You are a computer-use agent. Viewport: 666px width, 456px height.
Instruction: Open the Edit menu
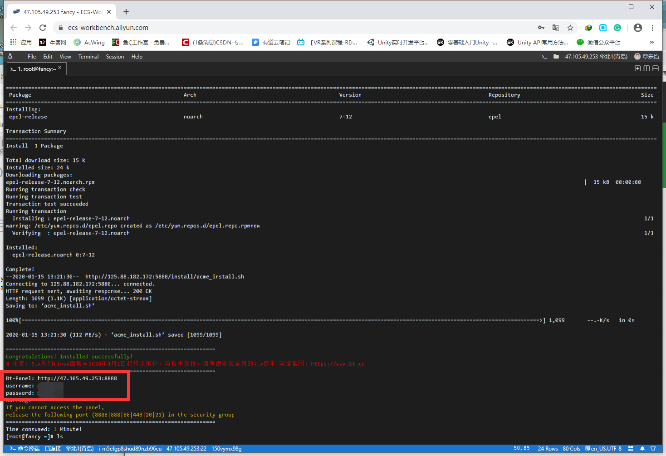(x=48, y=57)
